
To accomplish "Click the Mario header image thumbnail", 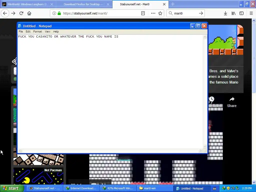I will [x=226, y=40].
